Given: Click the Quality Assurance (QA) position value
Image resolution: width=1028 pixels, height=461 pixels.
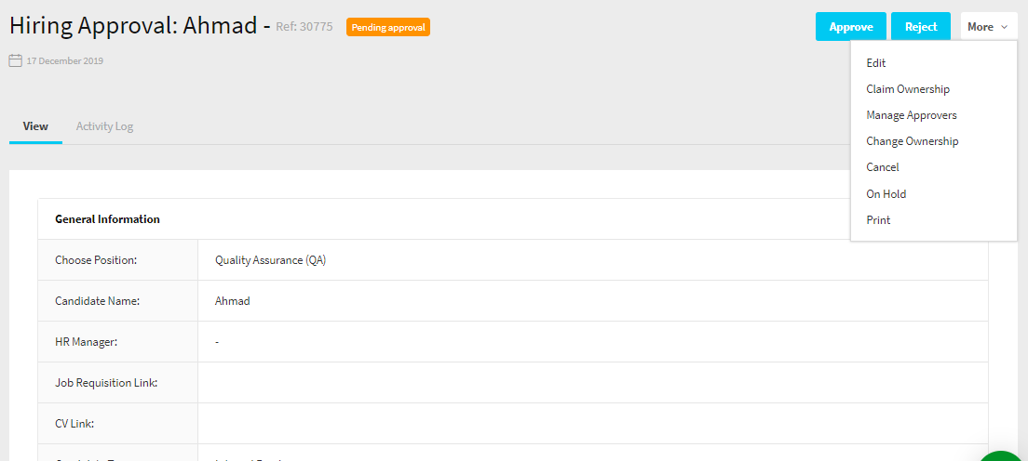Looking at the screenshot, I should [x=270, y=260].
